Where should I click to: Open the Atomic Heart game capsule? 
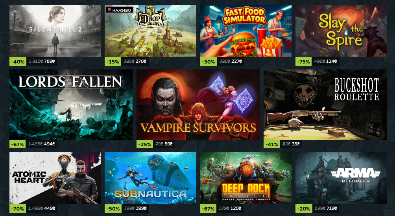55,178
